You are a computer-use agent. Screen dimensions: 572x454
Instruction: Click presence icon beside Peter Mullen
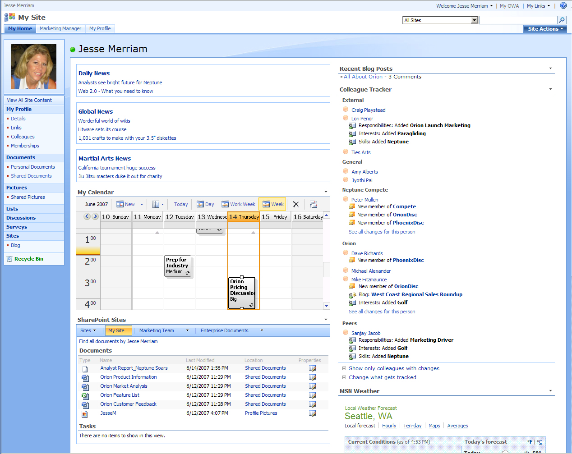[x=346, y=199]
